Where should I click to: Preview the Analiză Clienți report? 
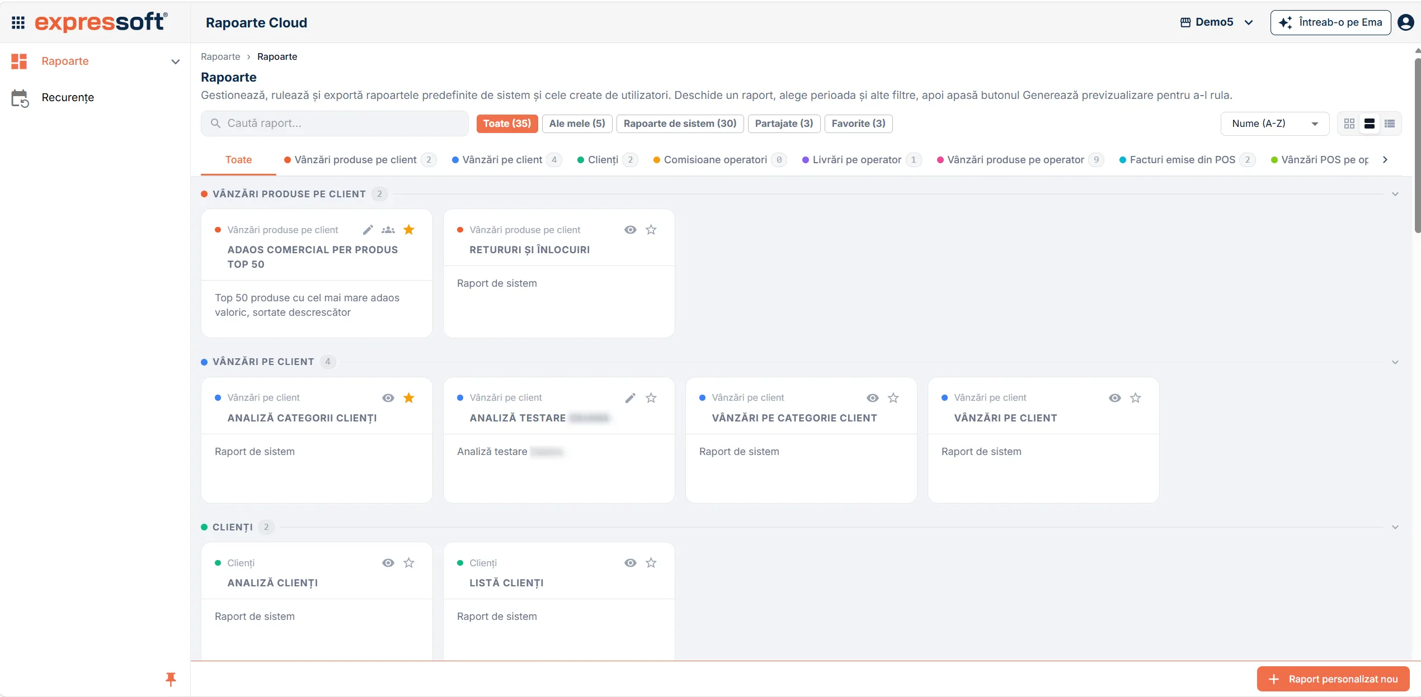388,563
